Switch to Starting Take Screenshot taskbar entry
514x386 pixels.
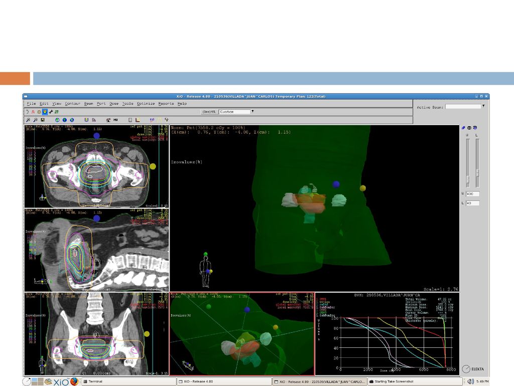(x=415, y=382)
